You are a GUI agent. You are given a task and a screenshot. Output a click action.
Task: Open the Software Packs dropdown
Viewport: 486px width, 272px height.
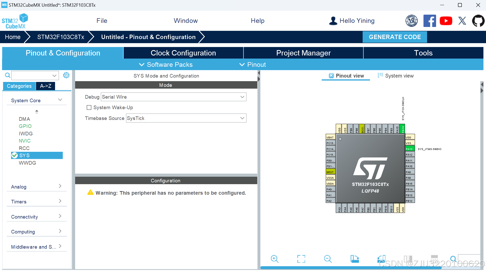click(166, 65)
